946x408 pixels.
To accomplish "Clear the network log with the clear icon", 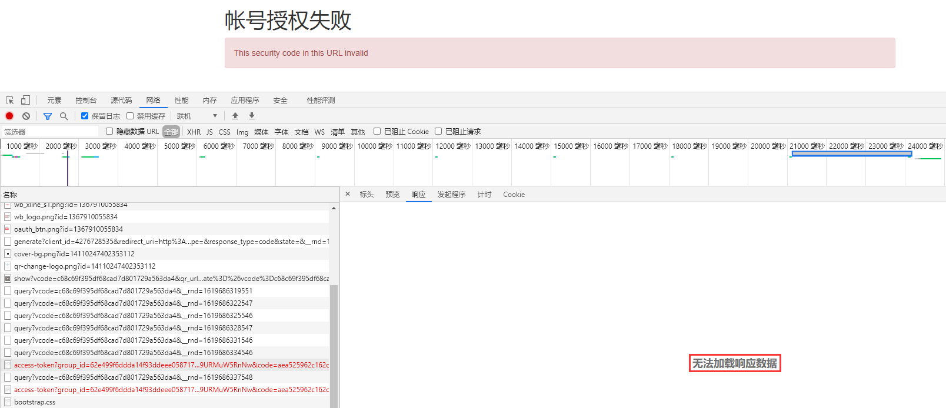I will pos(26,116).
